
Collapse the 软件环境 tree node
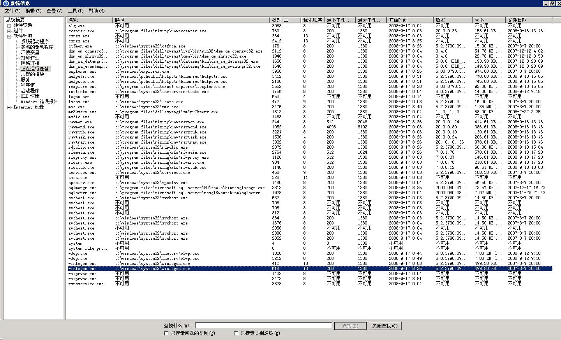point(9,37)
